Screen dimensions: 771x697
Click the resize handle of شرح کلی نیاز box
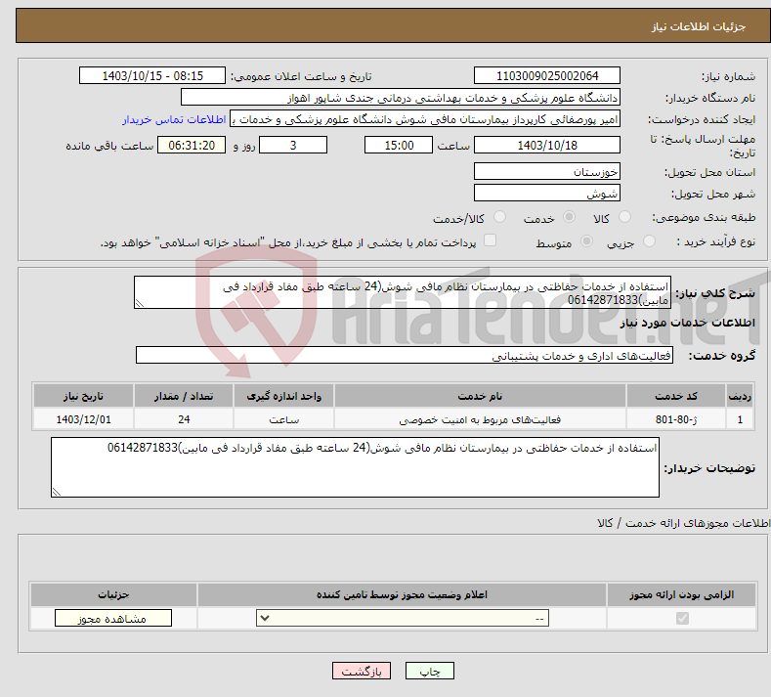click(x=139, y=304)
